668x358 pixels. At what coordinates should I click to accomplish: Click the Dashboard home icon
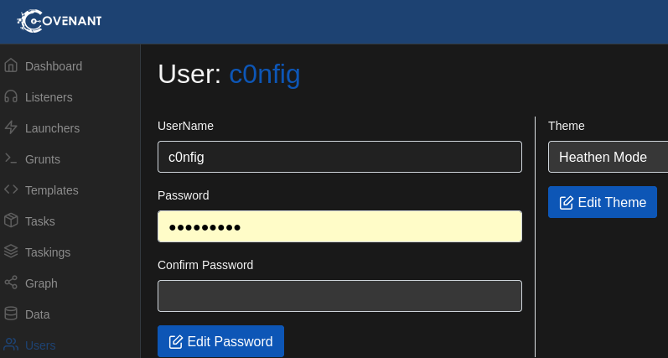click(x=11, y=65)
